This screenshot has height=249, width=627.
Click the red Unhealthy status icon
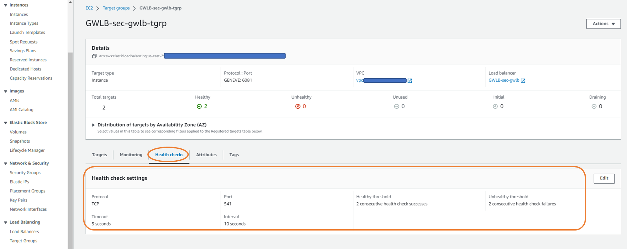coord(298,106)
